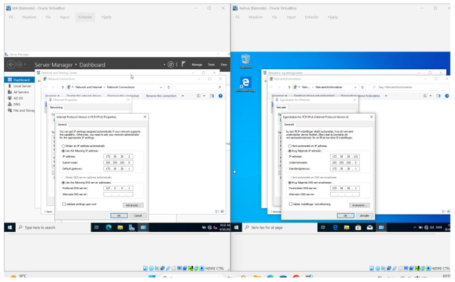Go up one level in Network Connections

point(62,87)
